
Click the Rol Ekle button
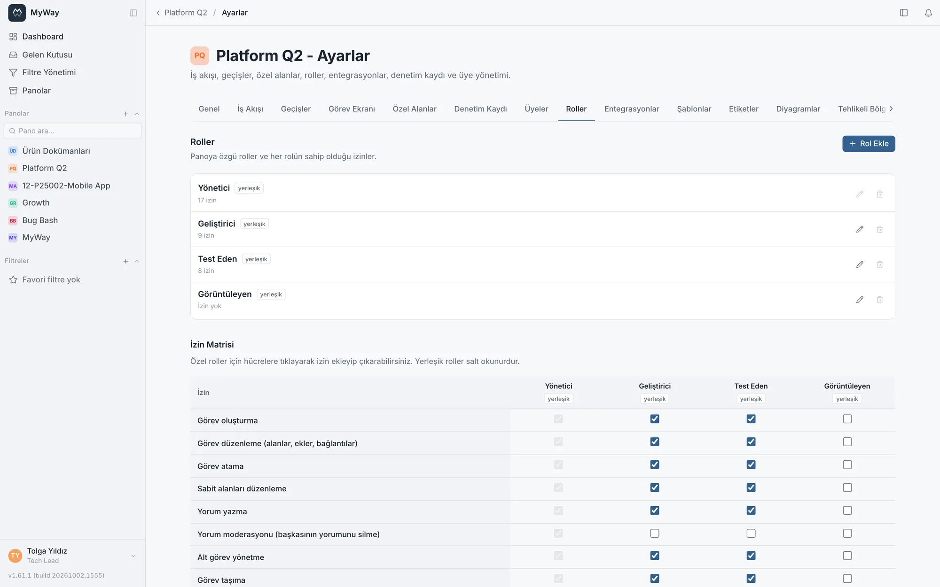[x=869, y=144]
